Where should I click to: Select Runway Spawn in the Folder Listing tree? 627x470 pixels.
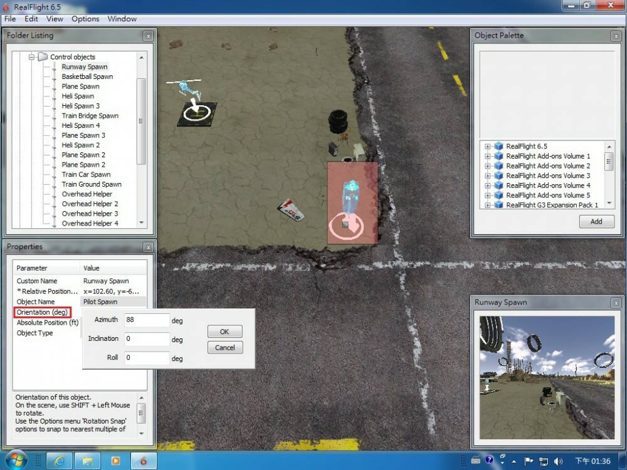[85, 67]
